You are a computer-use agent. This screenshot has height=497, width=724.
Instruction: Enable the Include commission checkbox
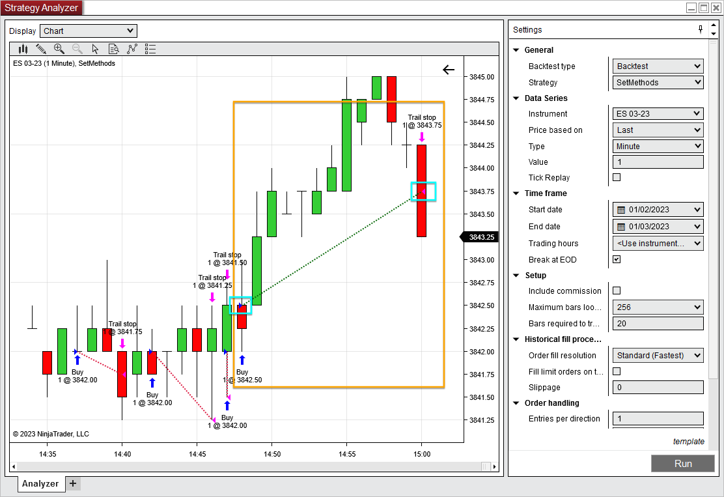617,291
